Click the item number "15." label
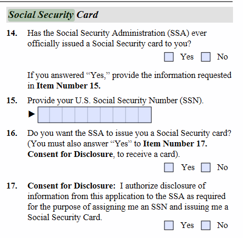The width and height of the screenshot is (243, 238). click(x=12, y=101)
